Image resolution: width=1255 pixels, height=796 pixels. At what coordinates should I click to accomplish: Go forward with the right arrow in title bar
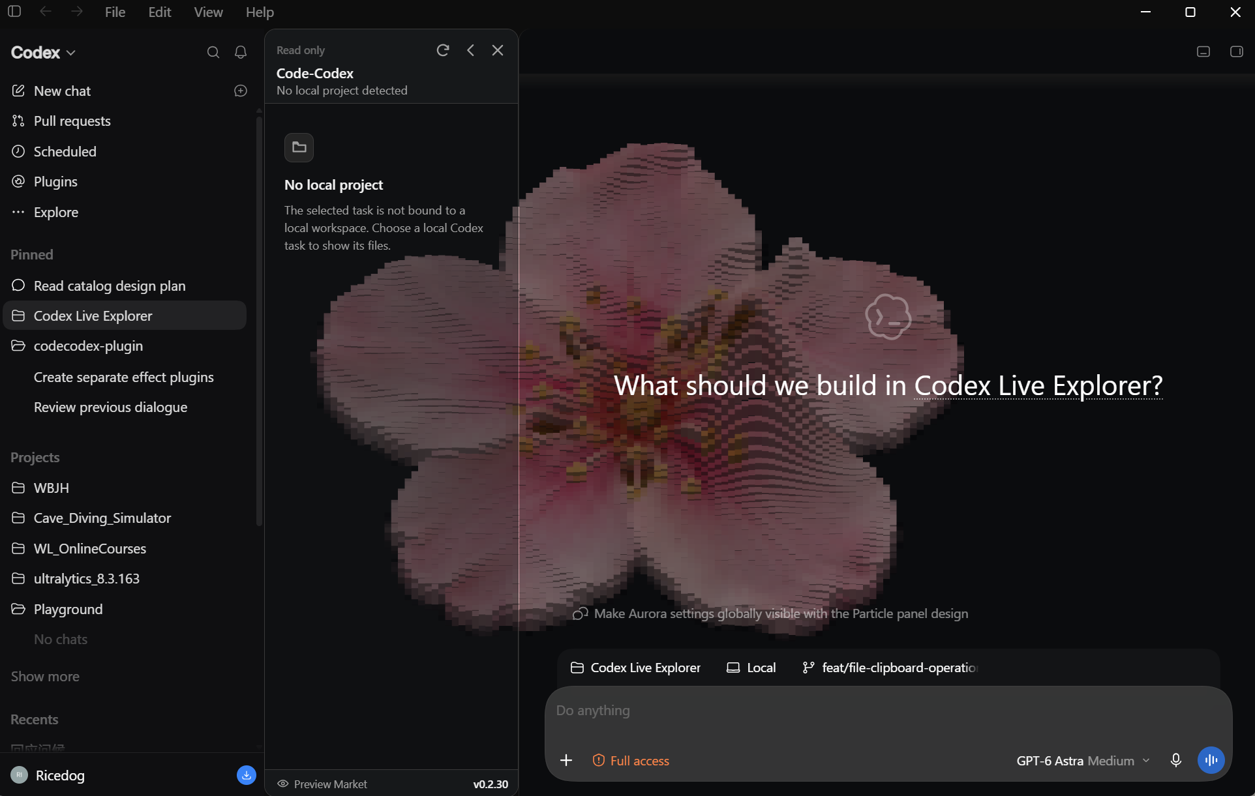point(76,12)
